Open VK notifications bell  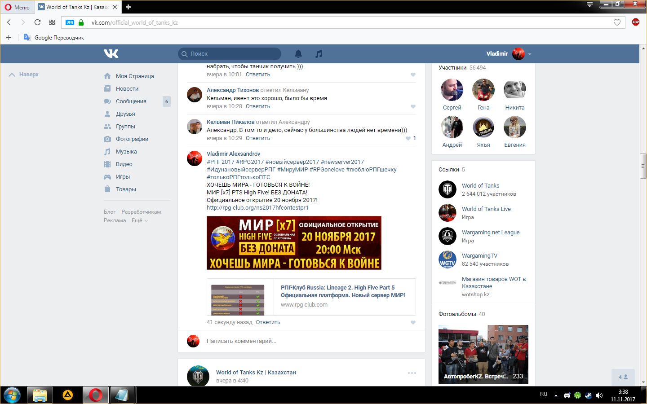pyautogui.click(x=298, y=54)
